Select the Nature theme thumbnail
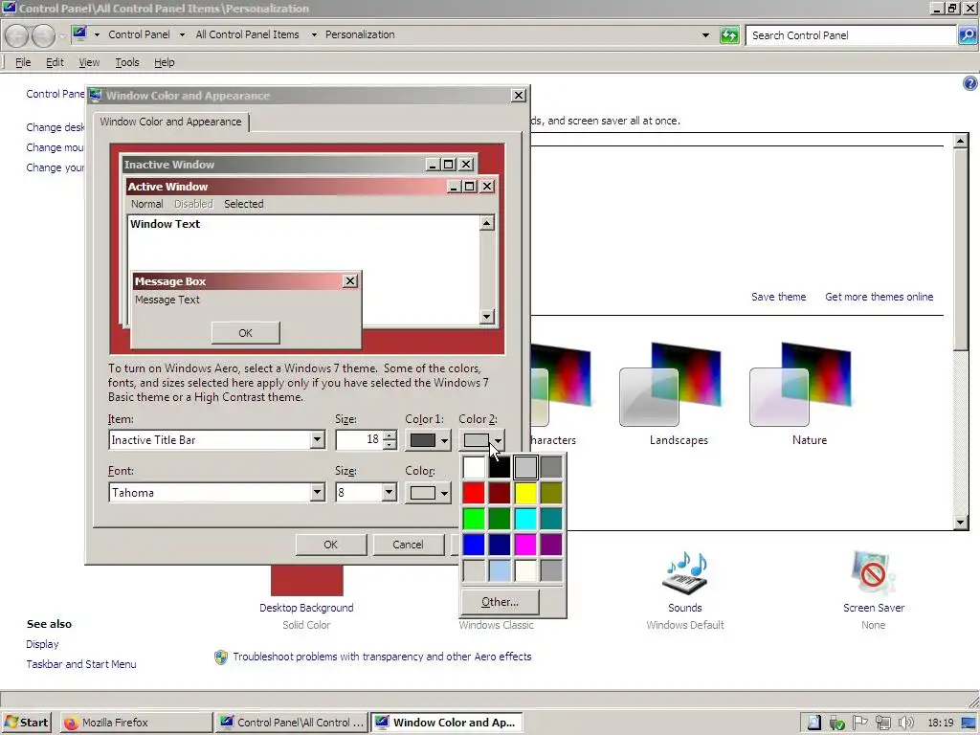Image resolution: width=980 pixels, height=735 pixels. point(801,384)
